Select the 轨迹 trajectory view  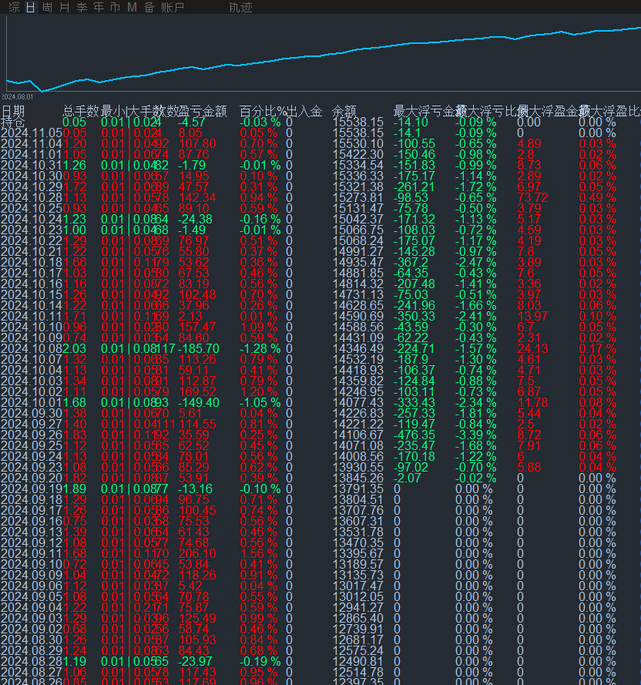coord(240,7)
